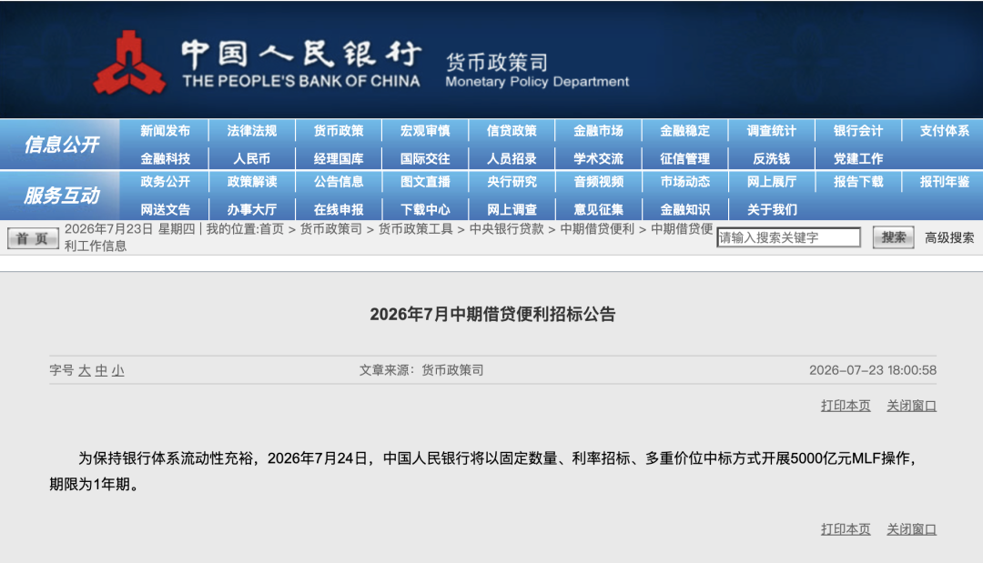This screenshot has width=983, height=563.
Task: Open 金融市场 menu item
Action: tap(598, 131)
